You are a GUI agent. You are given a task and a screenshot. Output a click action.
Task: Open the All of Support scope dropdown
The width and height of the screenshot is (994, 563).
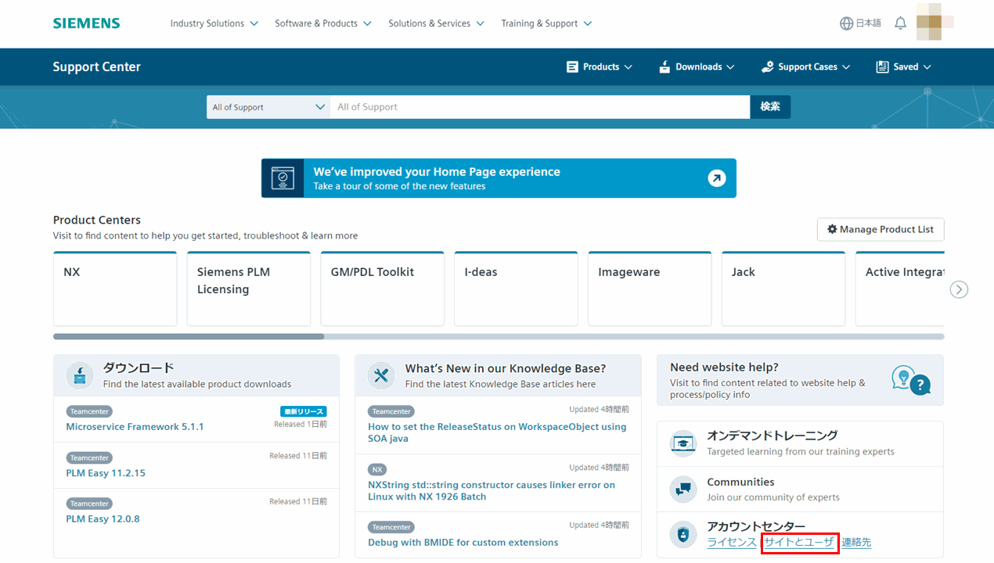(x=268, y=107)
